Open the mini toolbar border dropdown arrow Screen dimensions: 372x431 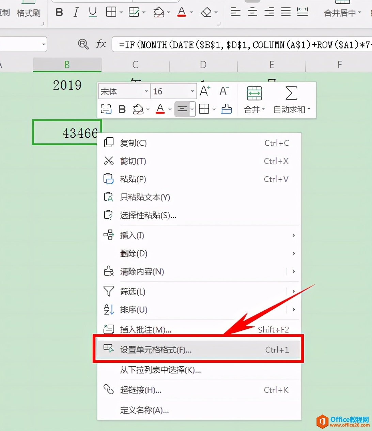(x=214, y=109)
